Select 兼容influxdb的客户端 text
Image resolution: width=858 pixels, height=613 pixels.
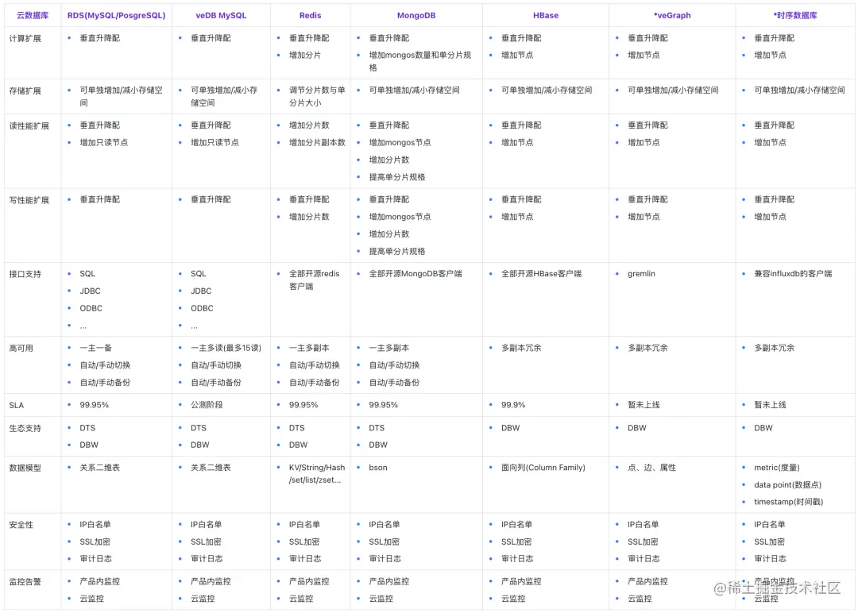tap(793, 273)
